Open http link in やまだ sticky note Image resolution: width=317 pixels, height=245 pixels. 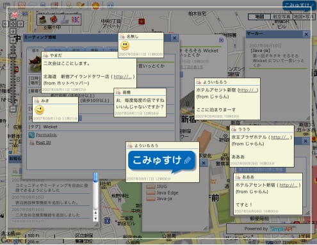click(122, 77)
